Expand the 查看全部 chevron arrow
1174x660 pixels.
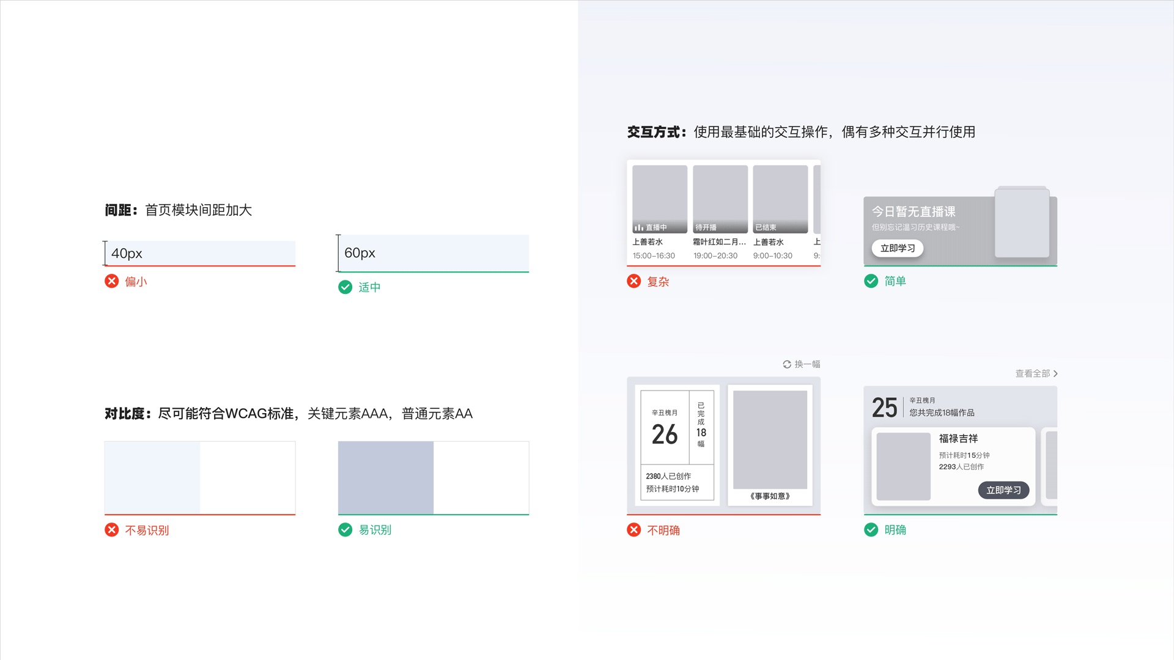pos(1055,373)
